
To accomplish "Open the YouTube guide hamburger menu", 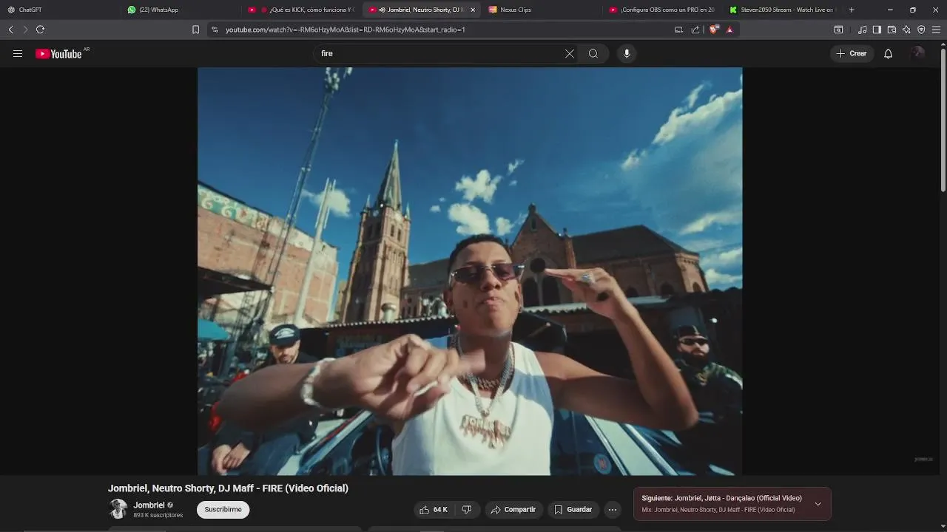I will pyautogui.click(x=18, y=54).
